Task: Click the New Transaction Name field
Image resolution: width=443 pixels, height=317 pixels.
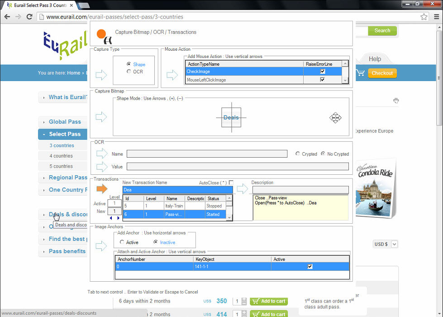Action: pyautogui.click(x=178, y=190)
